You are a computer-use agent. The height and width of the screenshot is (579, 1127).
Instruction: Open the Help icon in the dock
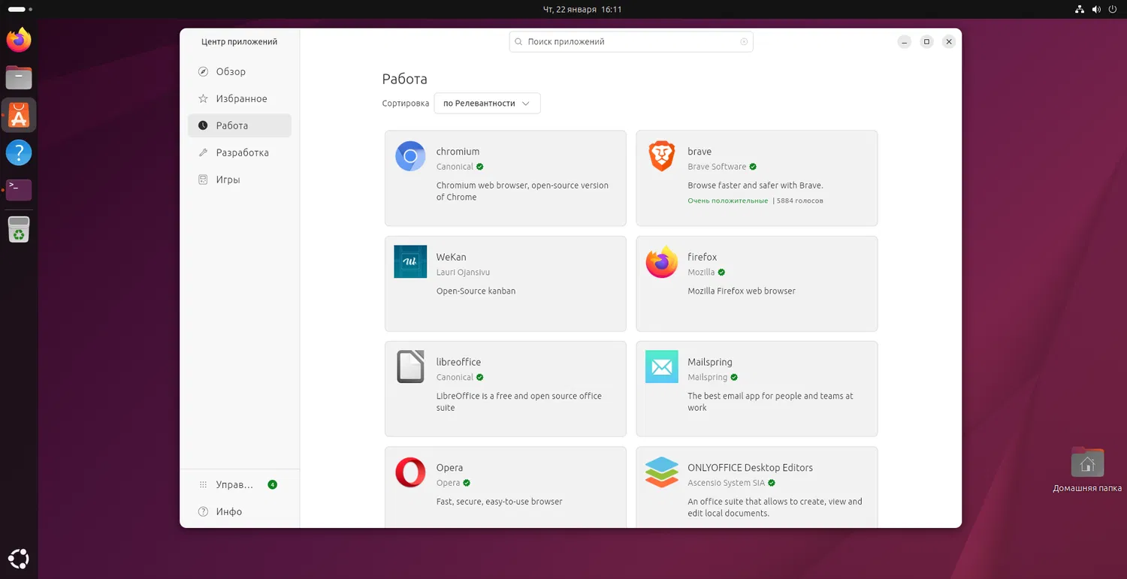(19, 152)
